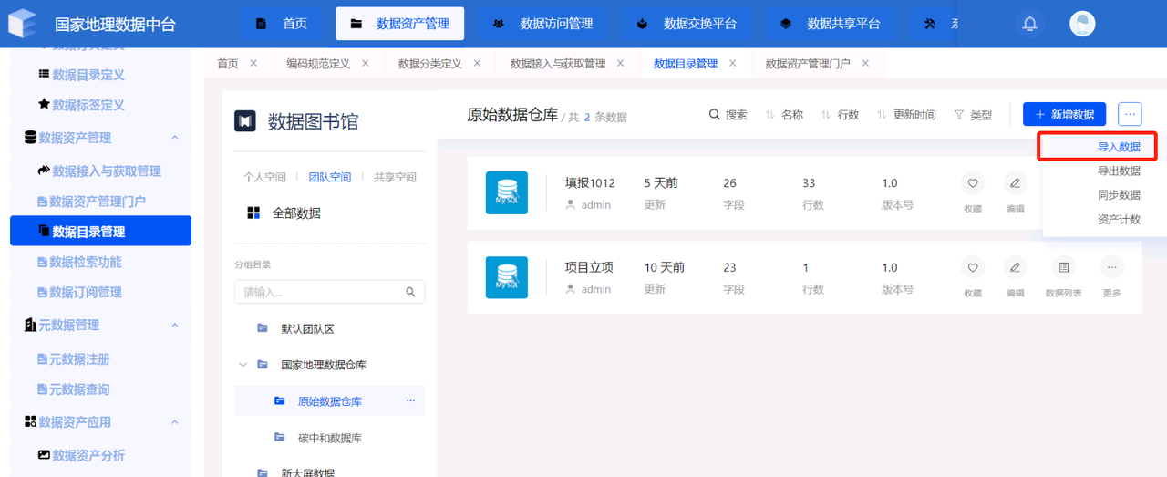Viewport: 1167px width, 477px height.
Task: Click the 请输入 group directory search field
Action: point(319,292)
